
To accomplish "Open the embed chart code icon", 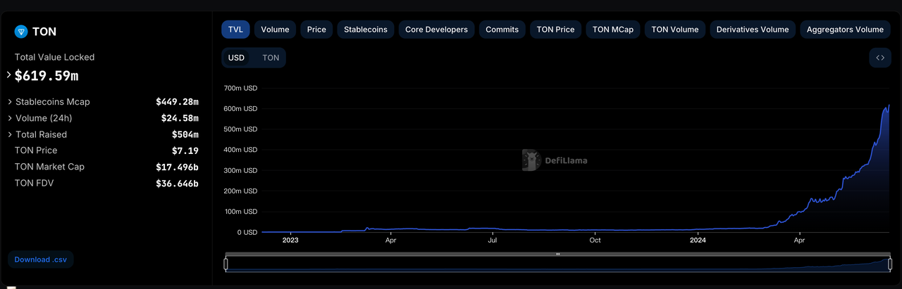I will pos(880,58).
